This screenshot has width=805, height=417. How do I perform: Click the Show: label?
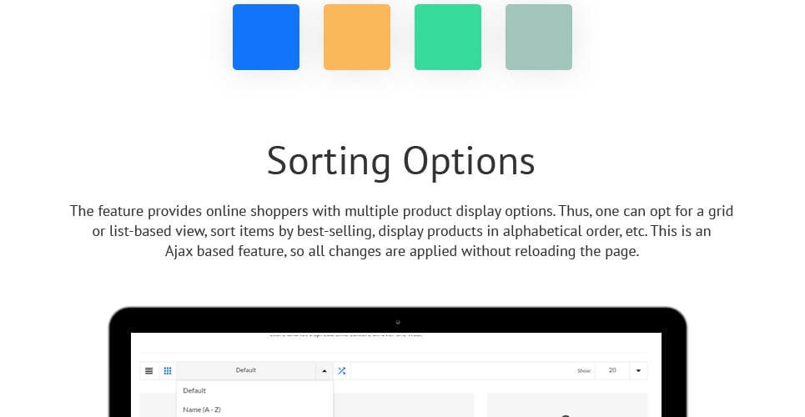click(x=584, y=371)
